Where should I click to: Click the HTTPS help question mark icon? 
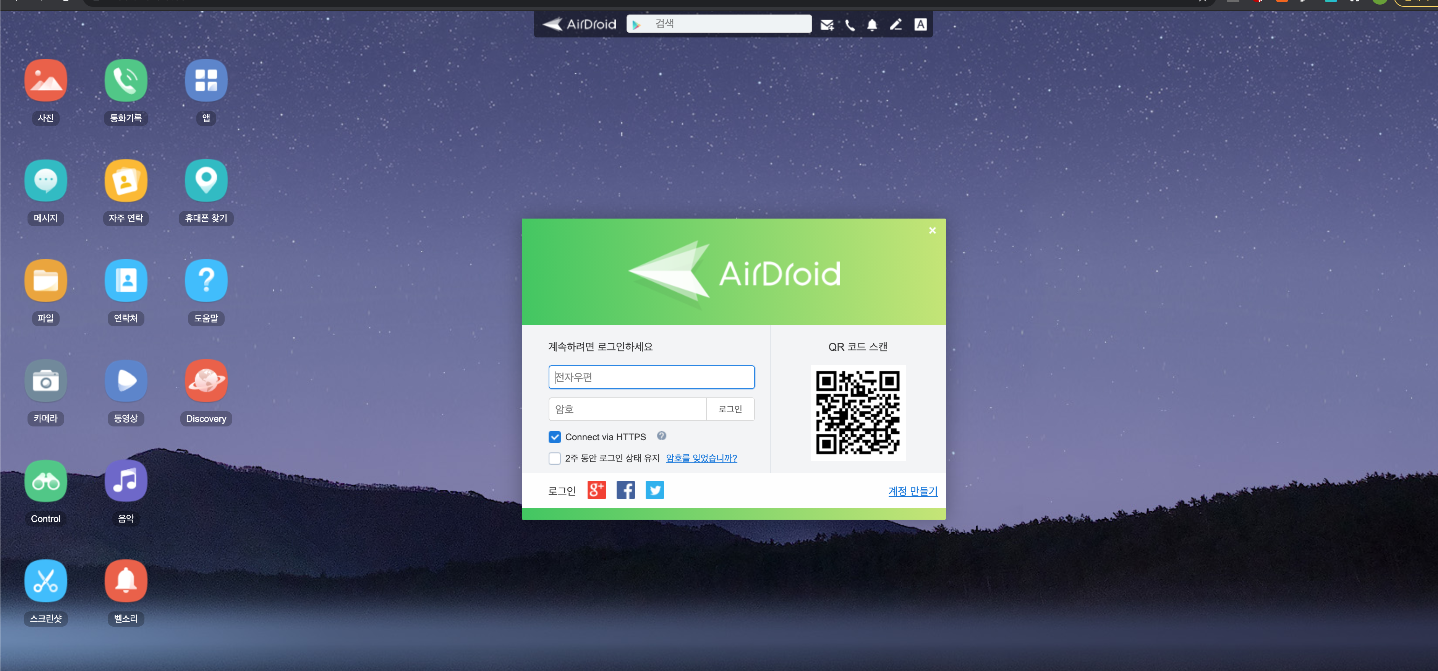coord(661,436)
